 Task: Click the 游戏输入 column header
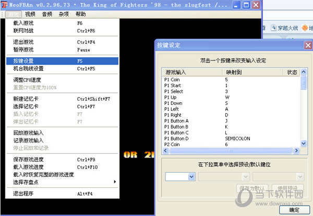click(x=192, y=73)
